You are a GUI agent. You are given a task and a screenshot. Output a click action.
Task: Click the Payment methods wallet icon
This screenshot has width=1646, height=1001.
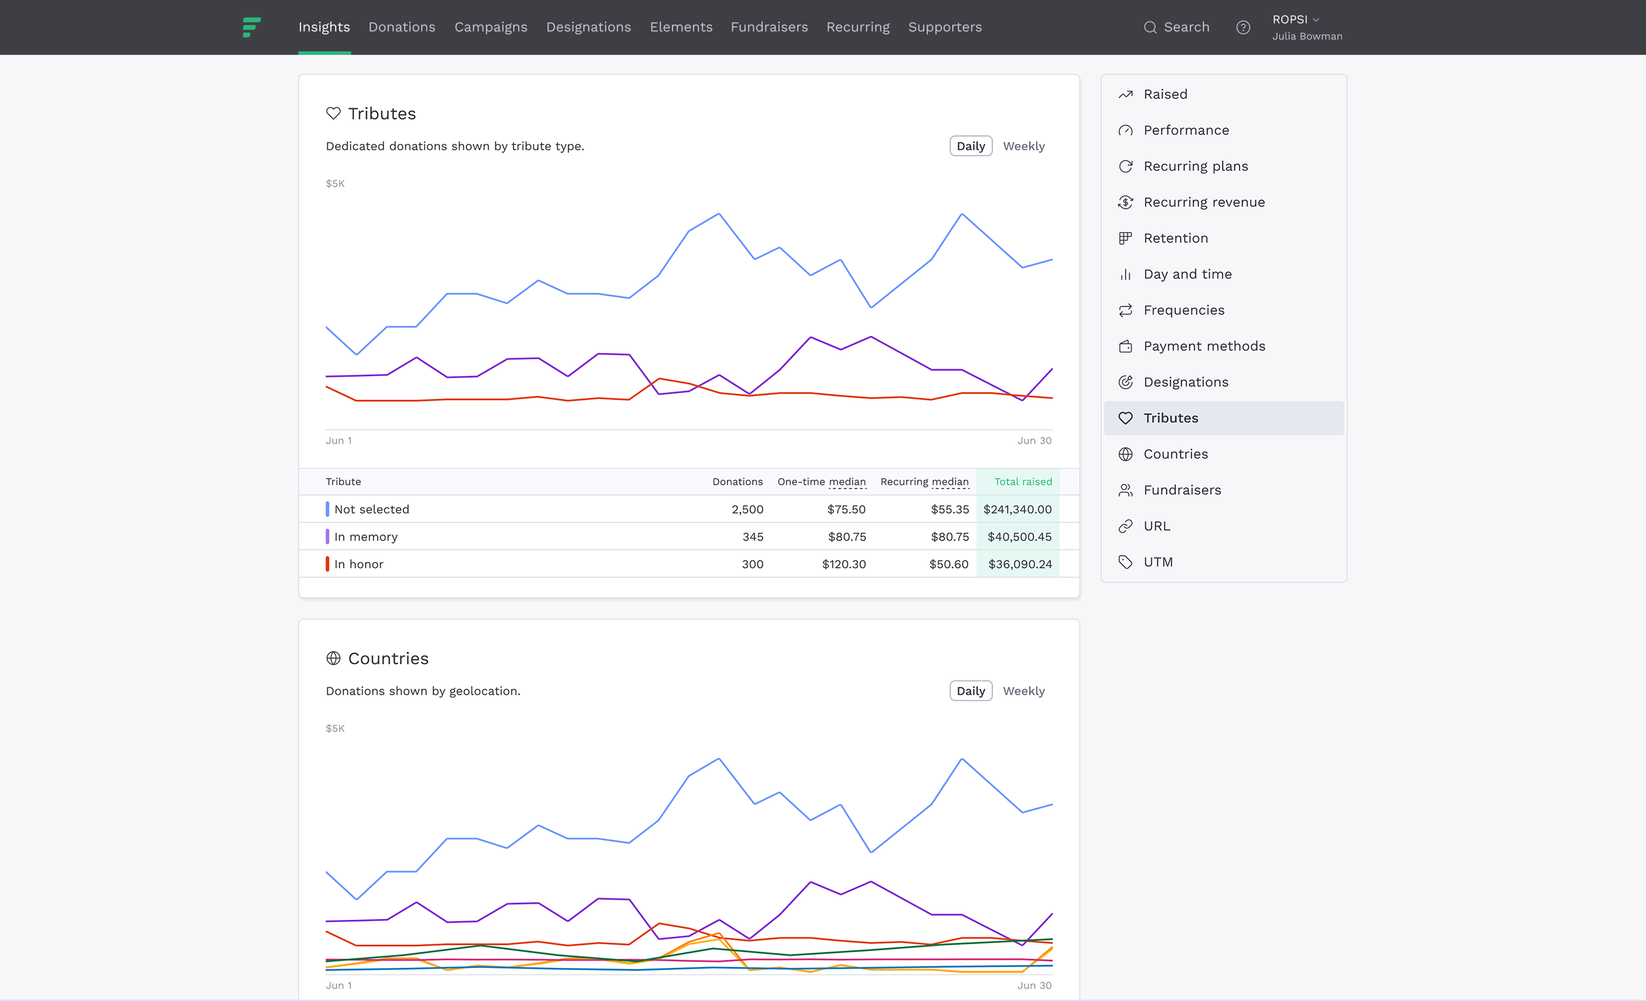1126,346
